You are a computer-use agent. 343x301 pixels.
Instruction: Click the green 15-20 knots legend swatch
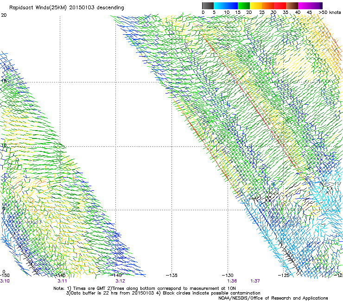(x=244, y=6)
